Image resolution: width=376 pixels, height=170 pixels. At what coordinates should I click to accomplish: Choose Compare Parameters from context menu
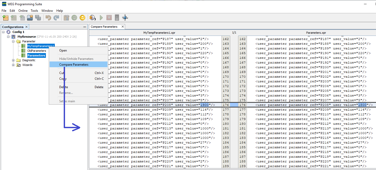pos(74,65)
